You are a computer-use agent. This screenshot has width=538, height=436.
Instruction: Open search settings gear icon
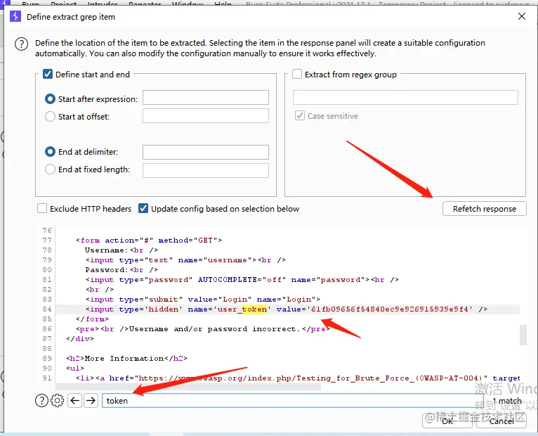58,401
